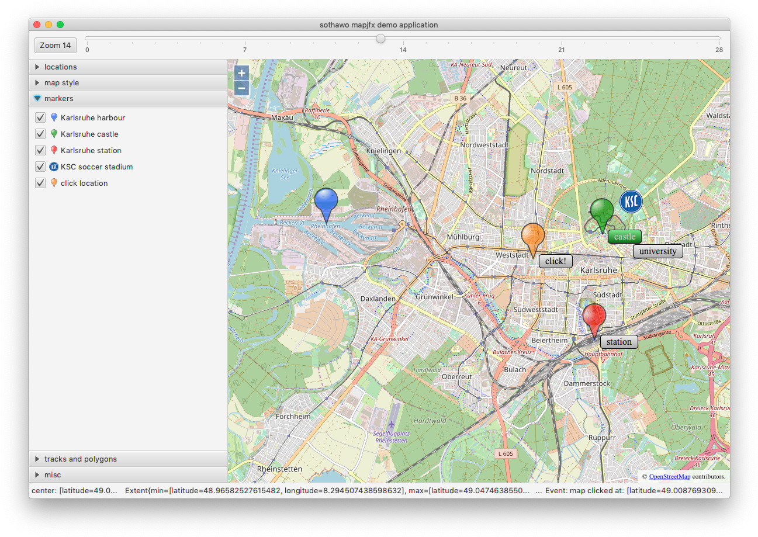This screenshot has height=537, width=758.
Task: Click the orange click-location pin on map
Action: pos(532,240)
